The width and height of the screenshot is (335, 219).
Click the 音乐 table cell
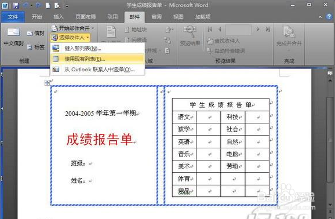pyautogui.click(x=184, y=154)
